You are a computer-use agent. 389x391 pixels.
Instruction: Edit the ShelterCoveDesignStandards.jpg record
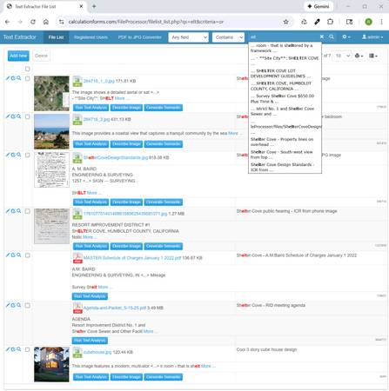coord(8,155)
